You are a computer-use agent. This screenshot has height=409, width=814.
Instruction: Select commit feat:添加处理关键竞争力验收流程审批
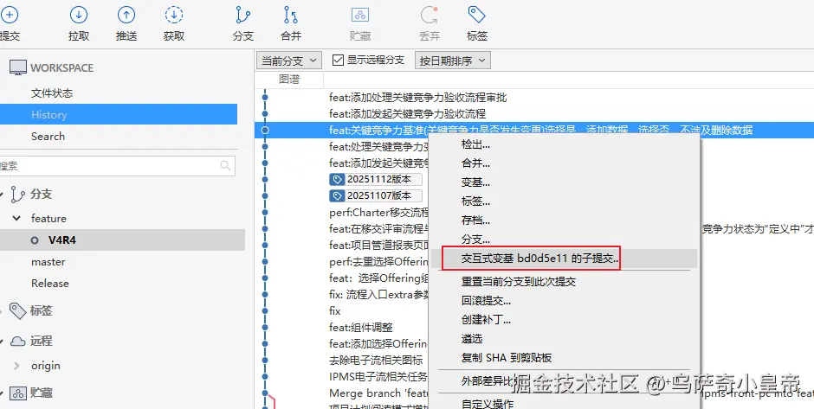pos(418,98)
